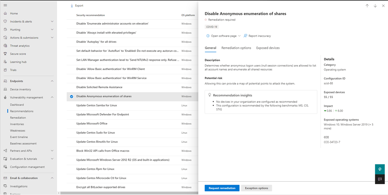Sort by Security recommendation column header
The width and height of the screenshot is (388, 195).
pos(90,15)
